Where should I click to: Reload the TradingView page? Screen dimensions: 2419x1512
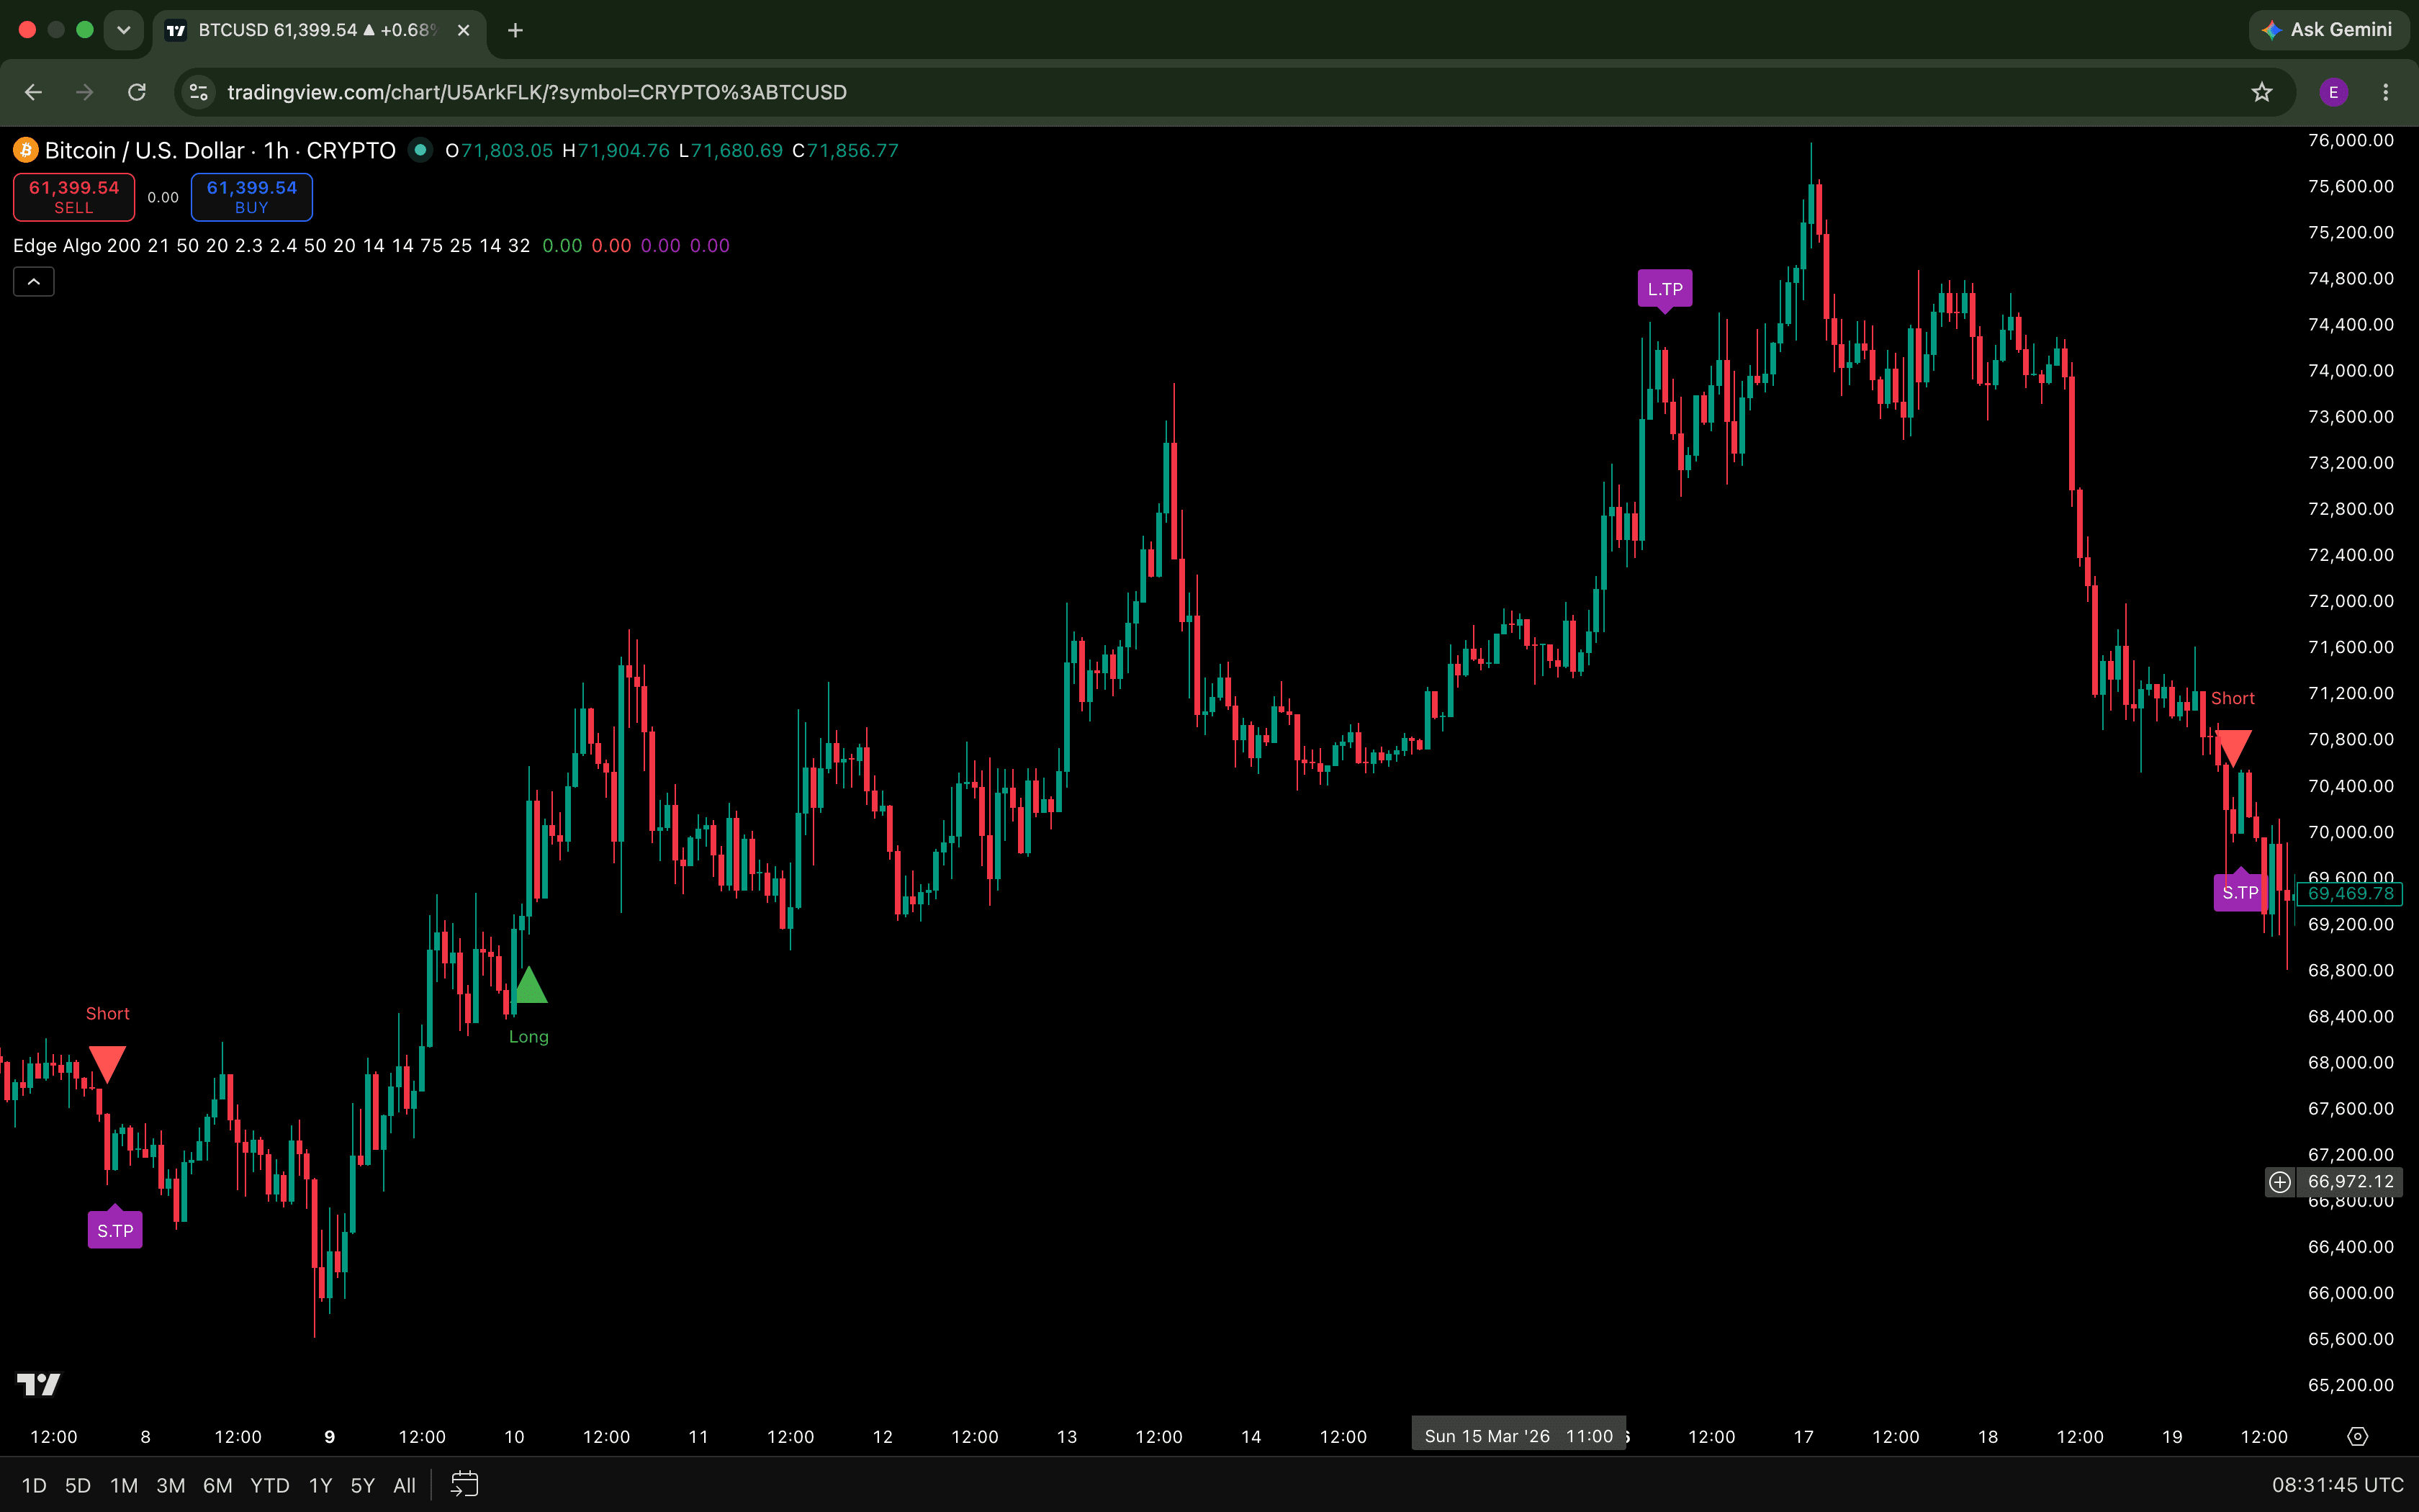click(x=137, y=92)
